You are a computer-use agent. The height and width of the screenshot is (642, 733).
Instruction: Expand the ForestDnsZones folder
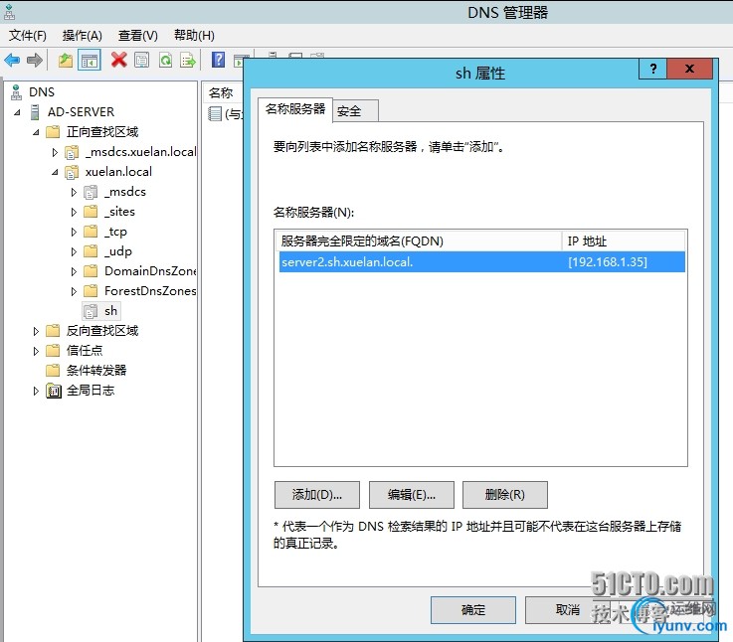74,291
